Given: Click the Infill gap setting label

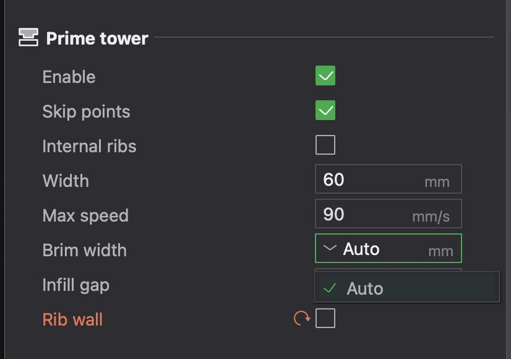Looking at the screenshot, I should point(75,285).
